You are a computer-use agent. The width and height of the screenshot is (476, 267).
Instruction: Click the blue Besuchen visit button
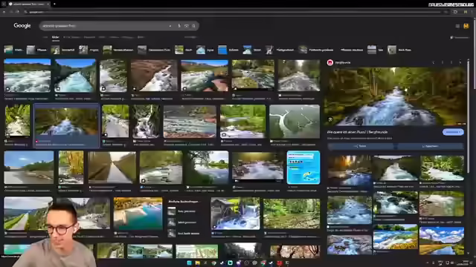click(453, 132)
